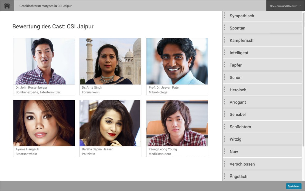This screenshot has height=191, width=305.
Task: Click the name Yeong Leong Young
Action: click(x=163, y=149)
